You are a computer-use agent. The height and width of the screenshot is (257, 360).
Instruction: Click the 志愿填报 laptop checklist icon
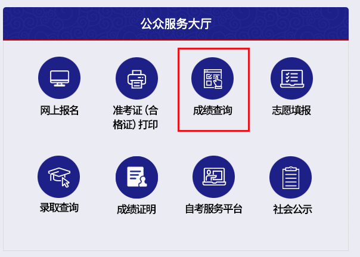point(291,78)
